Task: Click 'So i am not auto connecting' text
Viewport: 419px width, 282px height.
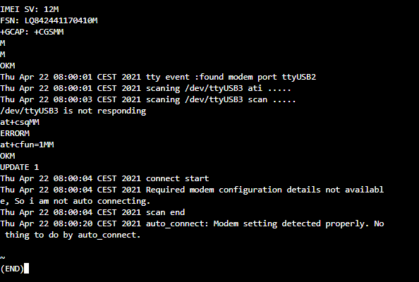Action: click(x=82, y=201)
